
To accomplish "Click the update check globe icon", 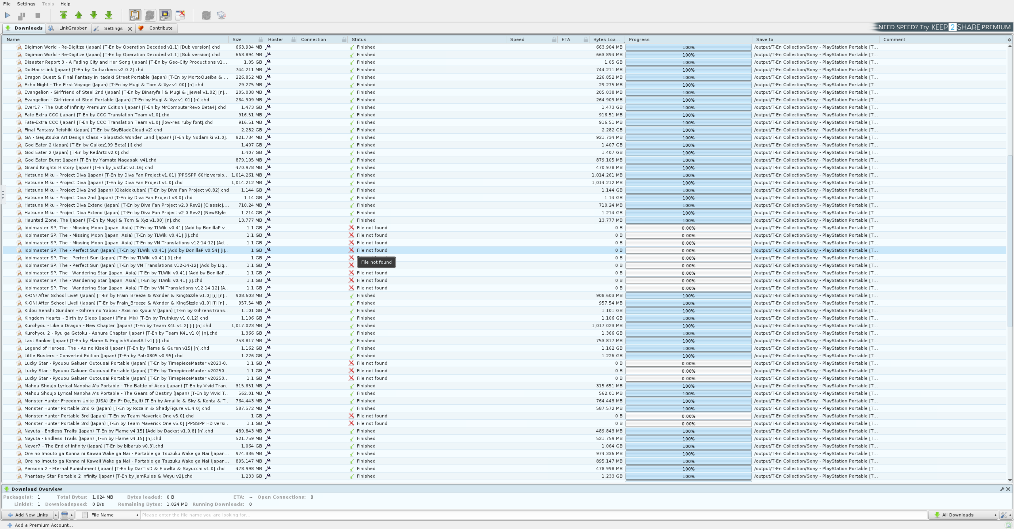I will pyautogui.click(x=221, y=15).
